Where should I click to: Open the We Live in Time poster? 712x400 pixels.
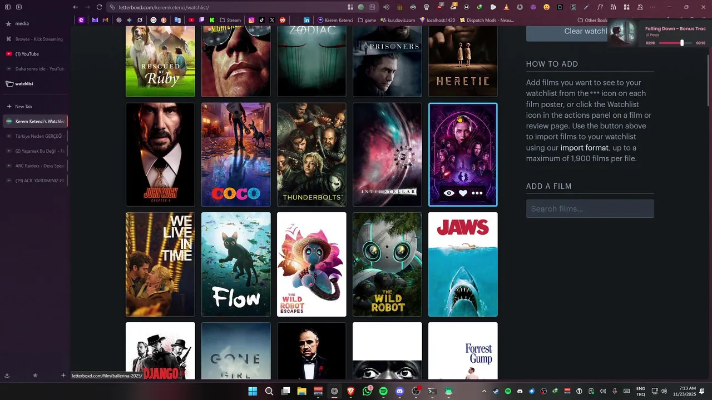pos(160,264)
